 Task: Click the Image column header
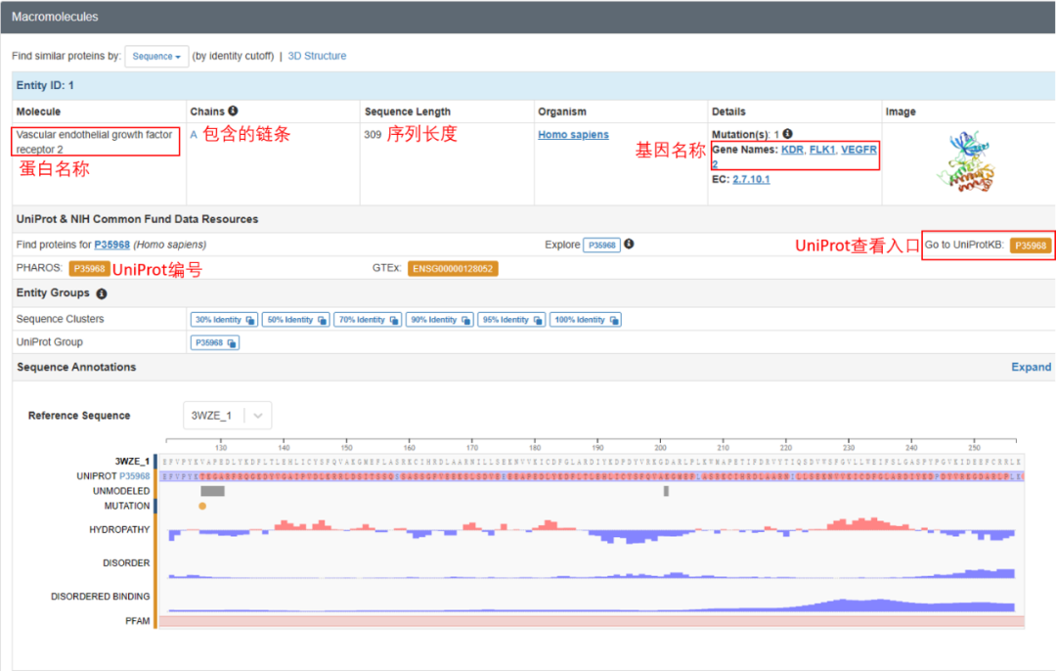901,112
